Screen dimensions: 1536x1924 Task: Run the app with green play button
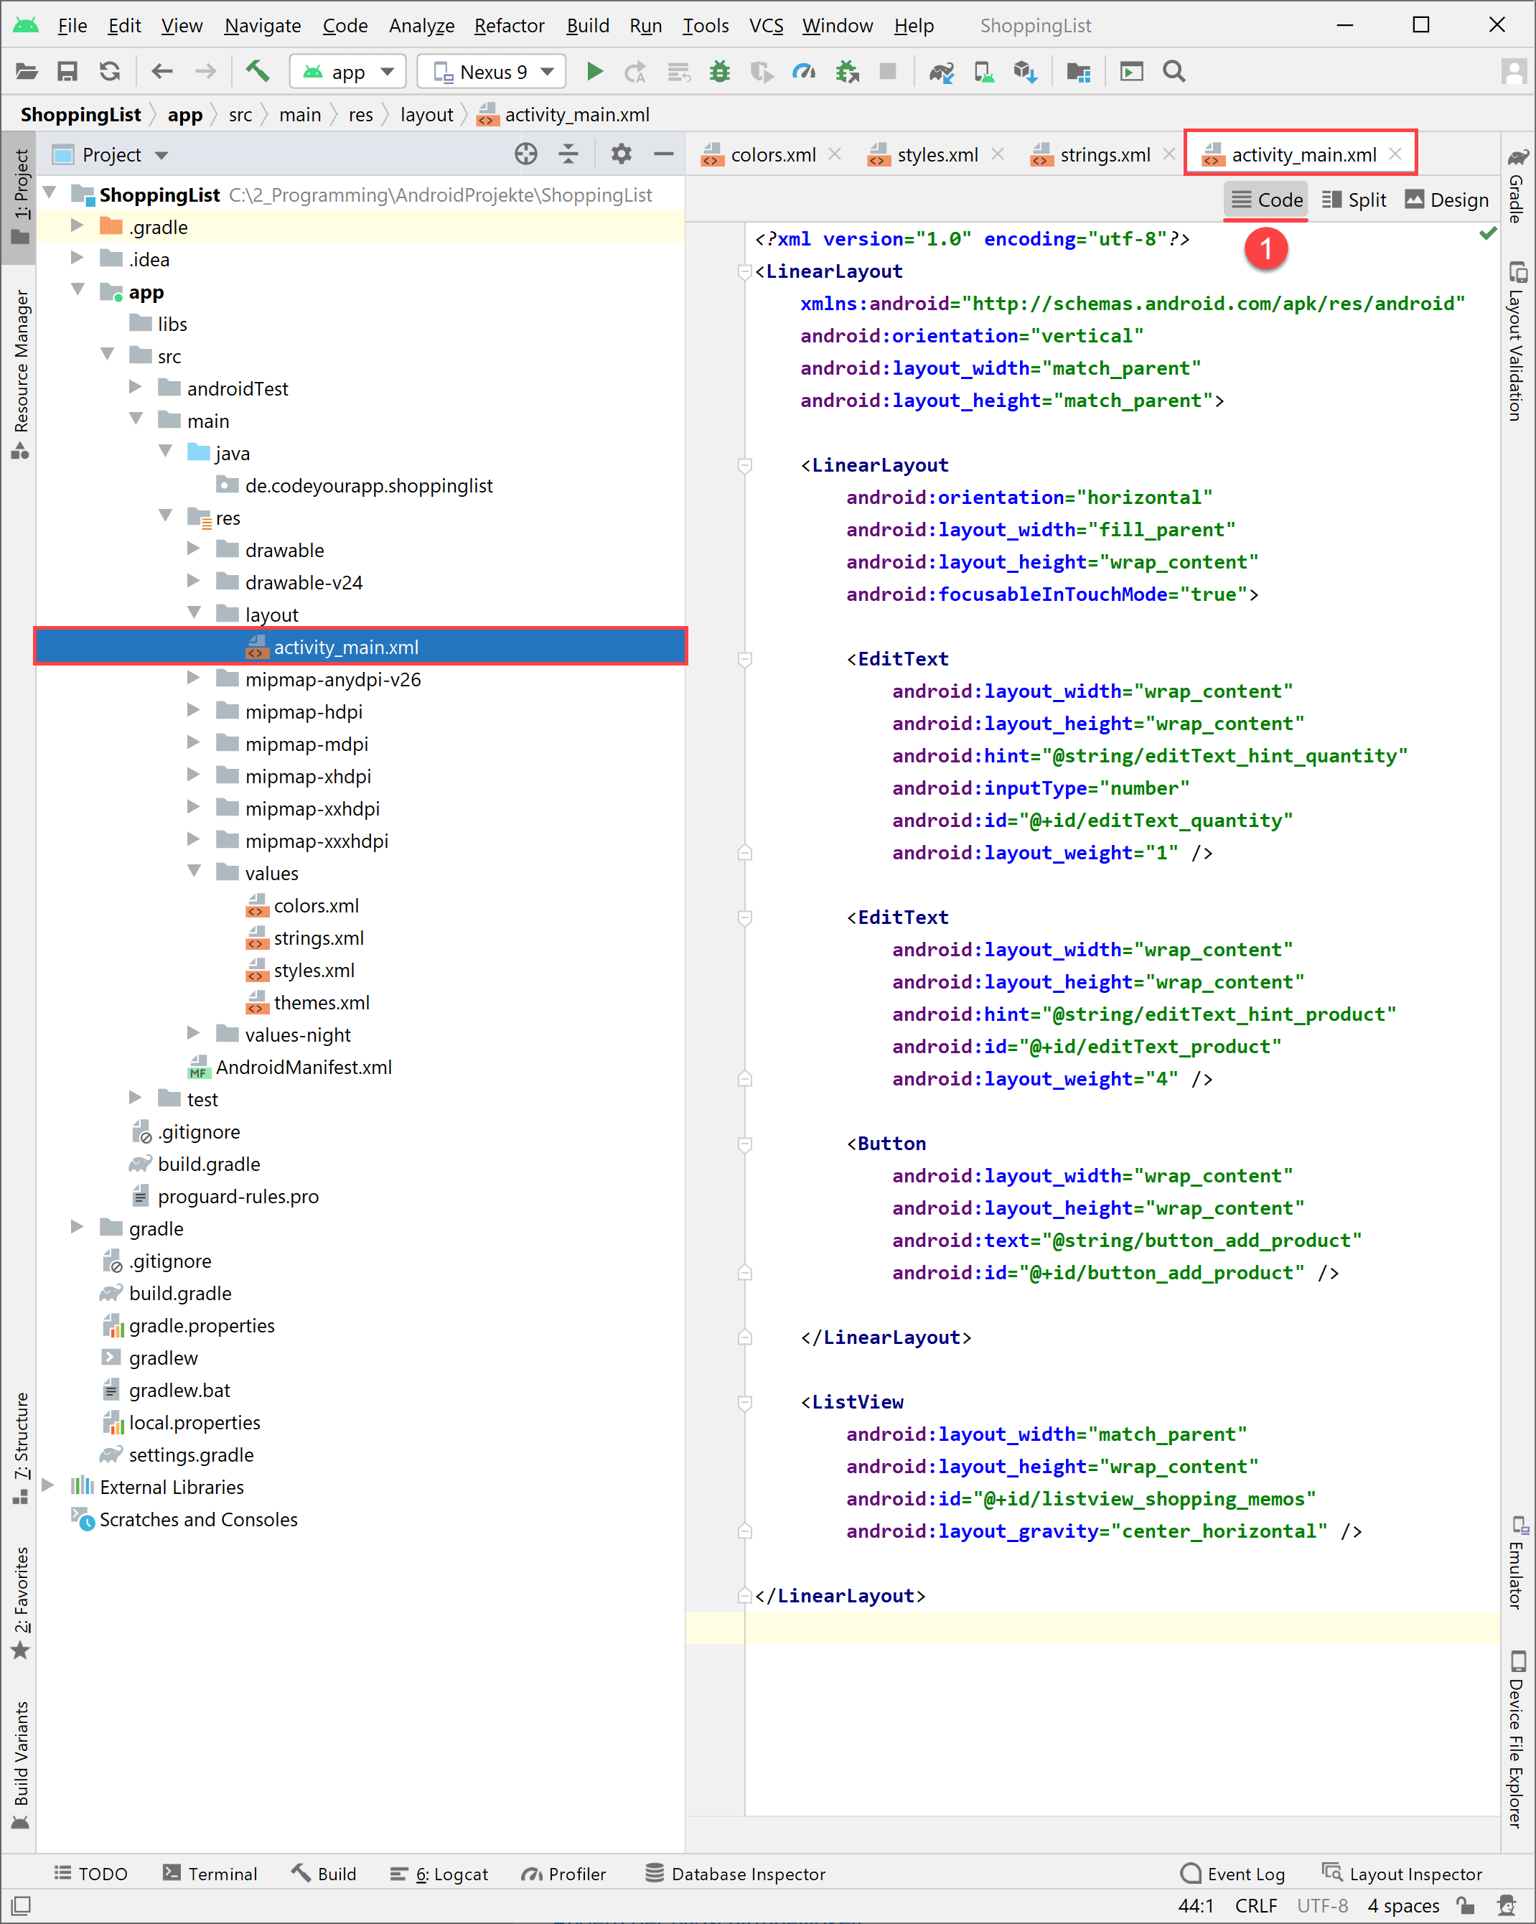click(x=594, y=71)
